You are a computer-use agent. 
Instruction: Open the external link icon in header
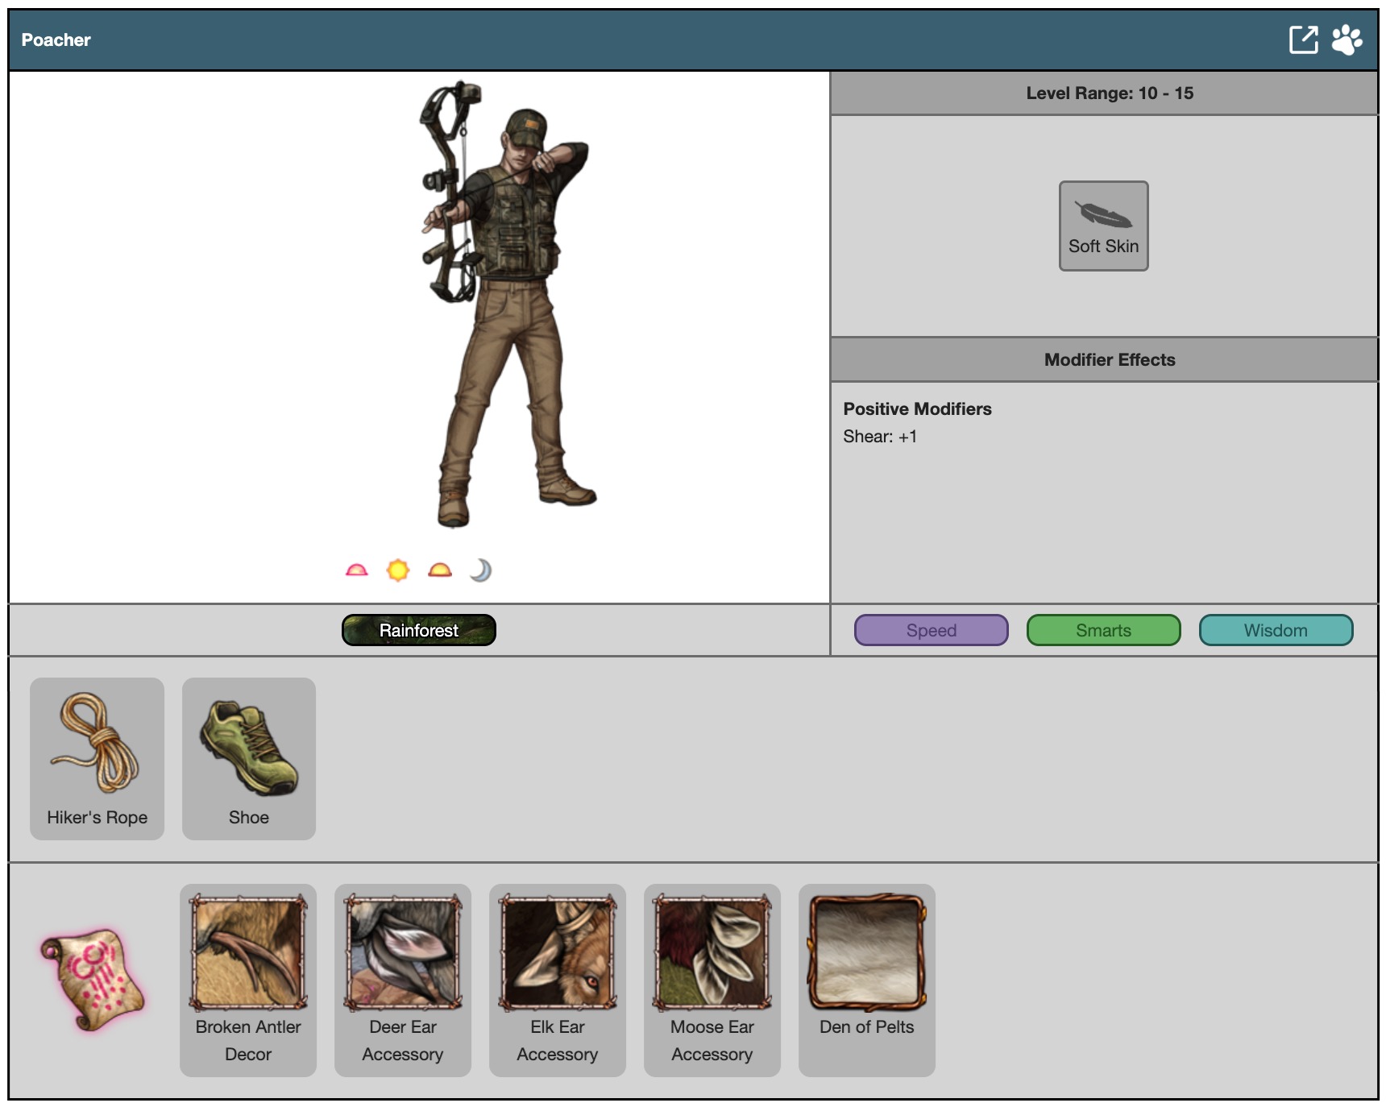click(x=1303, y=39)
